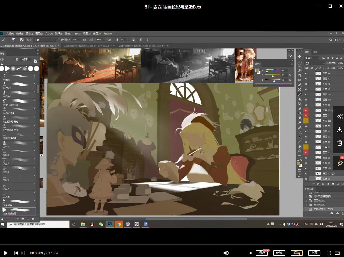The height and width of the screenshot is (257, 344).
Task: Toggle the brush settings panel icon in options bar
Action: click(x=22, y=40)
